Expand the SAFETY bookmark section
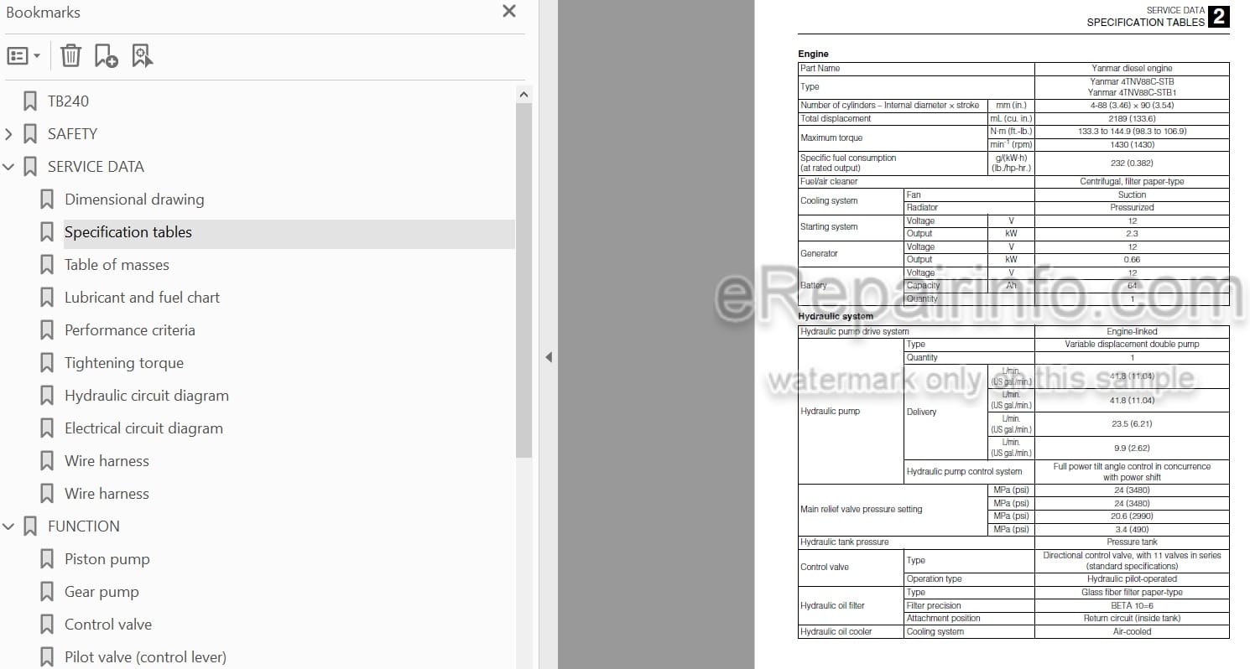 tap(8, 134)
